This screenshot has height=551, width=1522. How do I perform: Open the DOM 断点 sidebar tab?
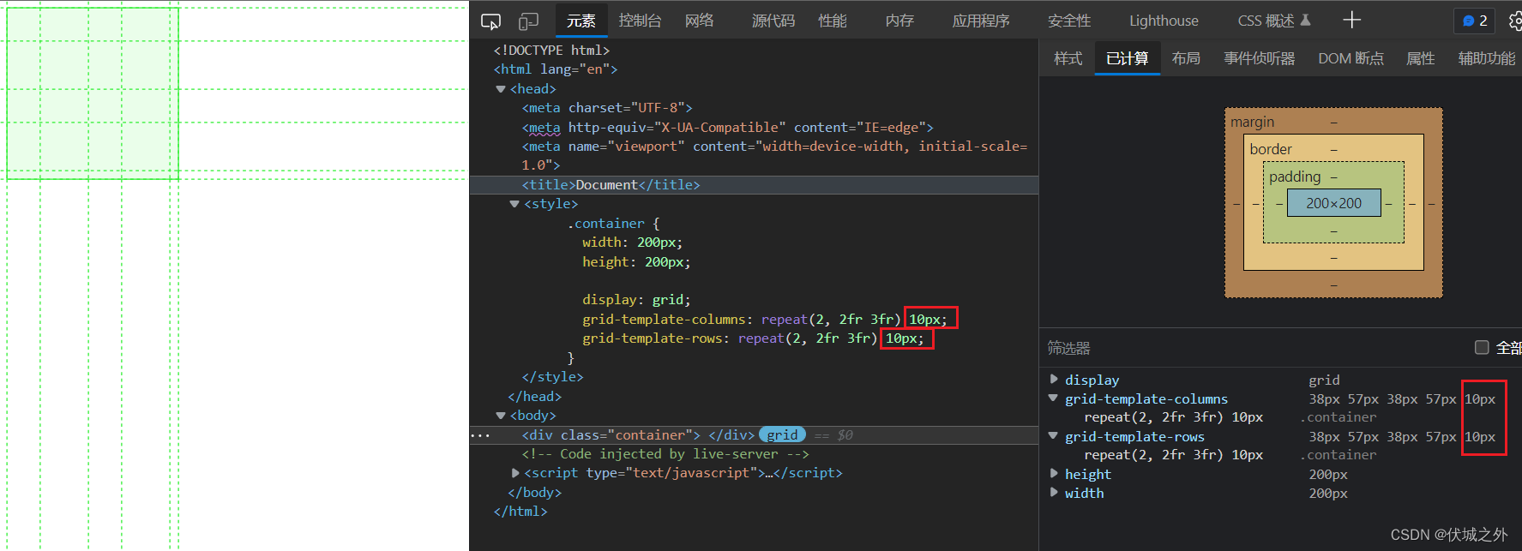[x=1351, y=58]
